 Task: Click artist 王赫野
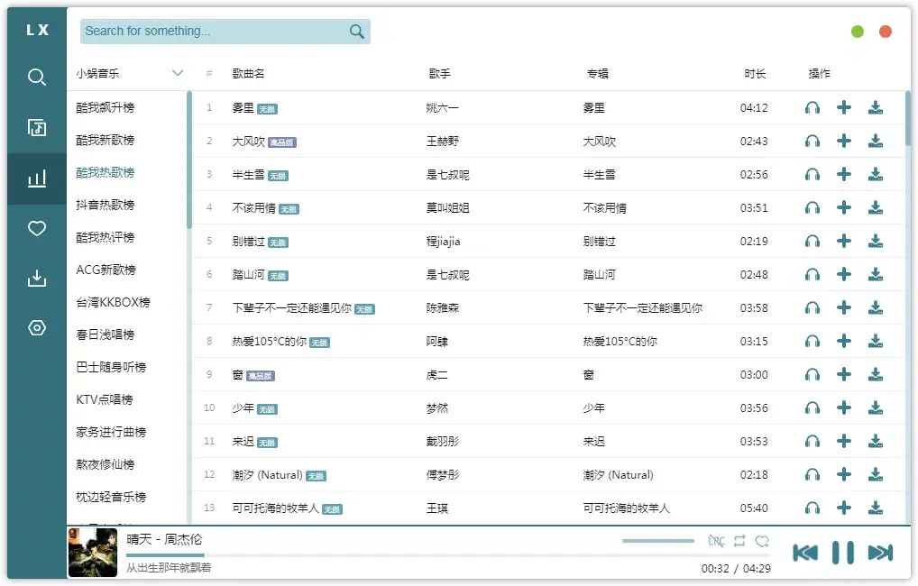pos(442,141)
